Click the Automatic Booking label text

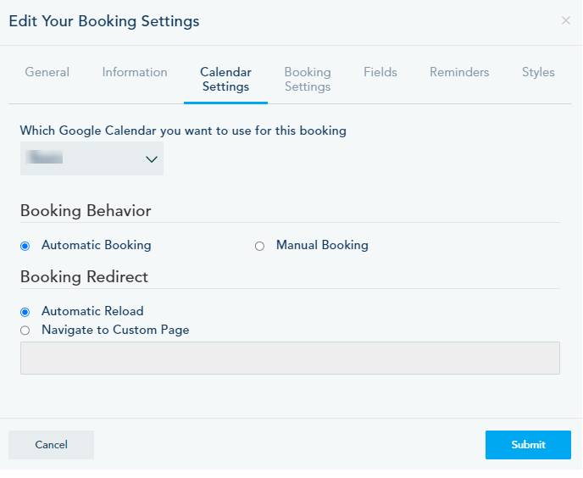[x=96, y=245]
